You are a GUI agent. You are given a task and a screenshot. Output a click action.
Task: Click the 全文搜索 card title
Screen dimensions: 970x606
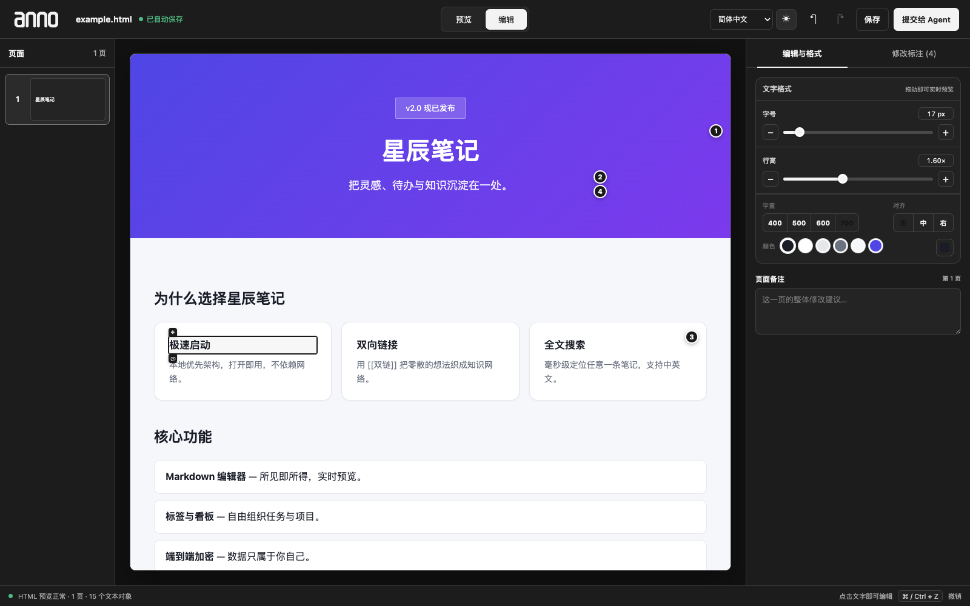point(564,345)
